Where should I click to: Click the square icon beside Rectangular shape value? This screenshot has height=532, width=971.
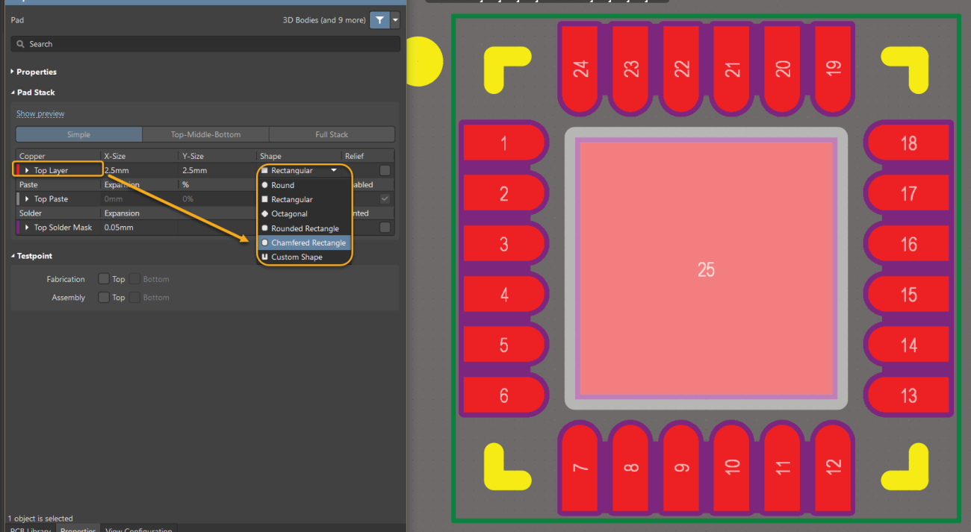coord(263,170)
